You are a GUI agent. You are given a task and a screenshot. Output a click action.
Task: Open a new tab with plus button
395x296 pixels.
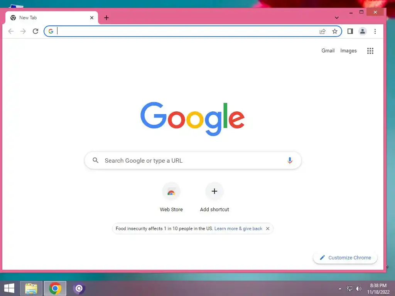[106, 18]
